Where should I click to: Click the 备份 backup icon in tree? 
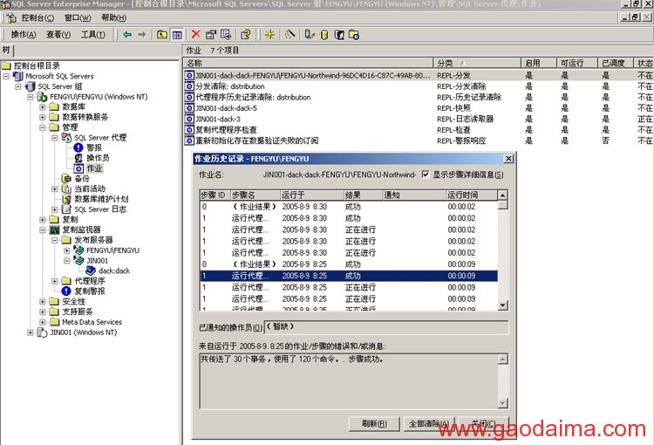pyautogui.click(x=66, y=178)
